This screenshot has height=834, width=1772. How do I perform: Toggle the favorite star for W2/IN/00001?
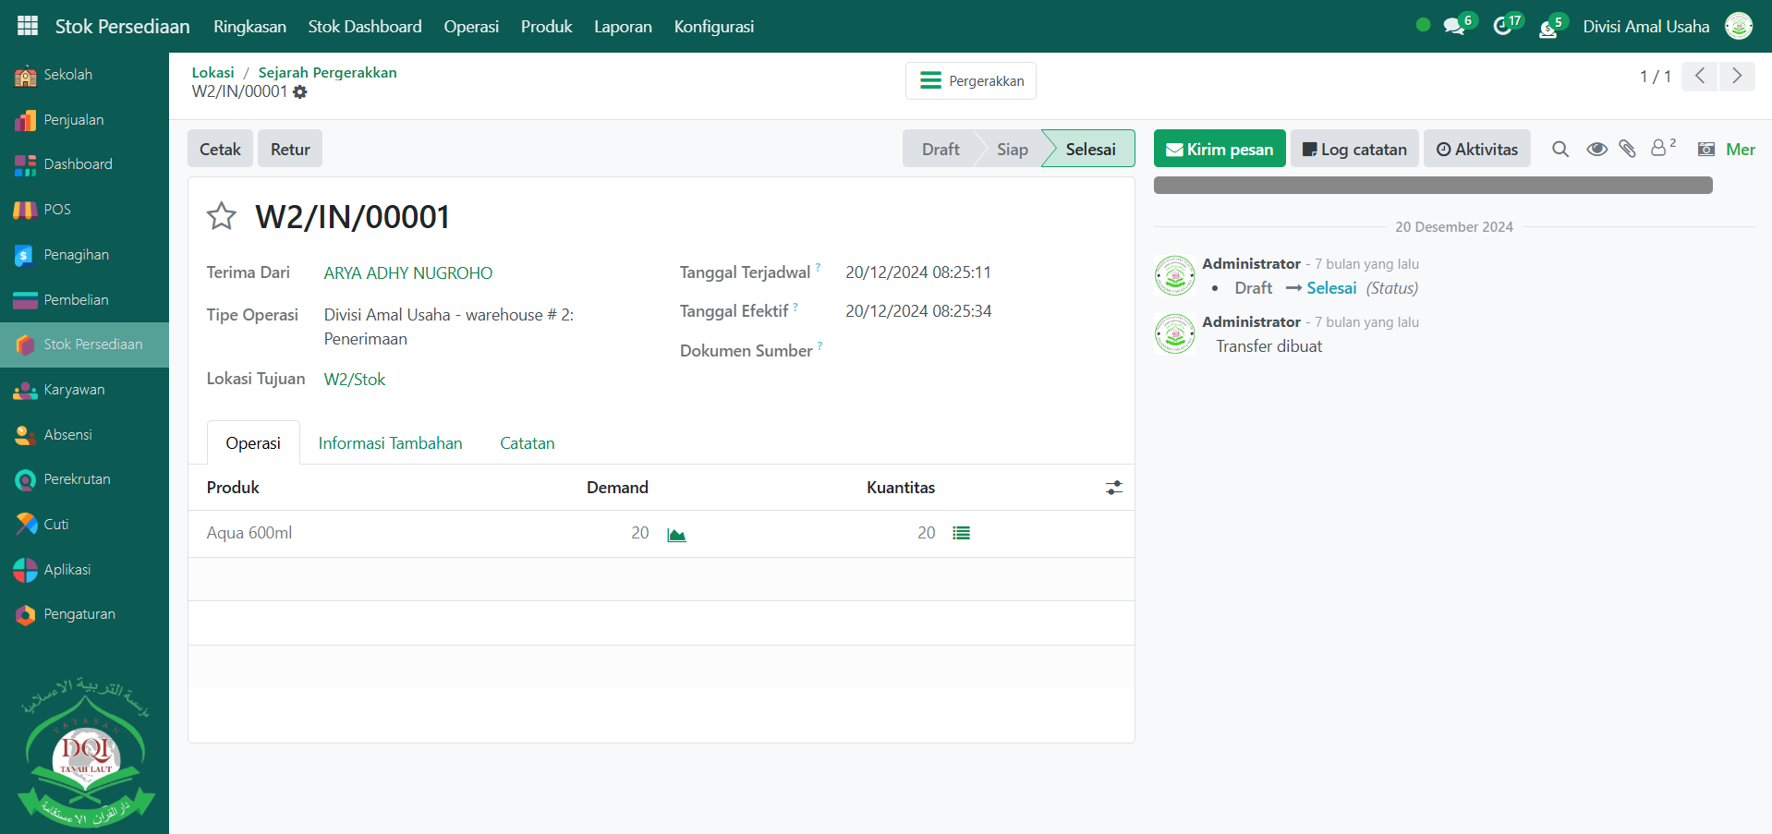(x=222, y=216)
